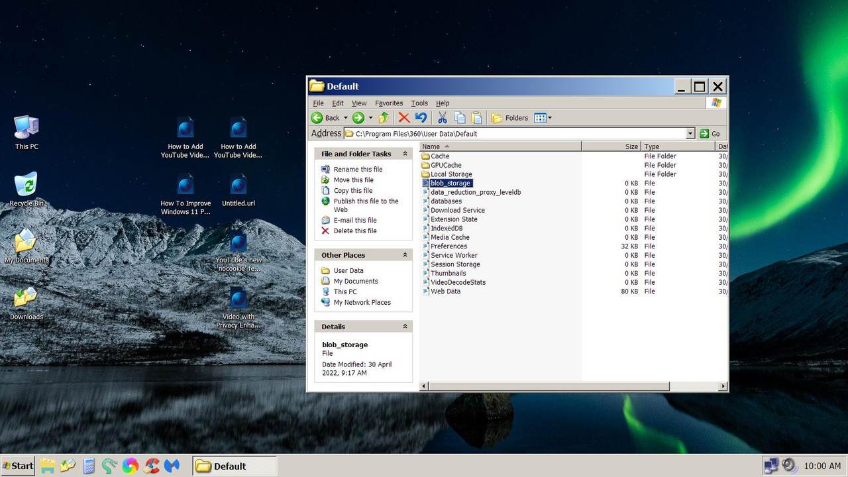Click the green Back arrow button

point(318,118)
